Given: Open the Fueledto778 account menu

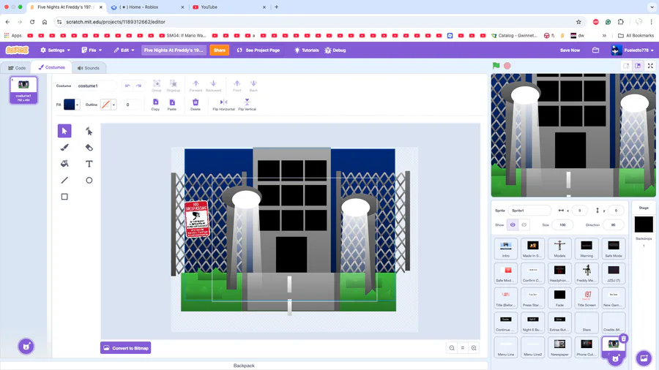Looking at the screenshot, I should pos(633,50).
